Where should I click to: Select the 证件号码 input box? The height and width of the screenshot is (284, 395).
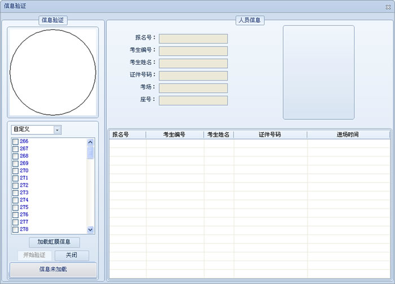(x=193, y=75)
